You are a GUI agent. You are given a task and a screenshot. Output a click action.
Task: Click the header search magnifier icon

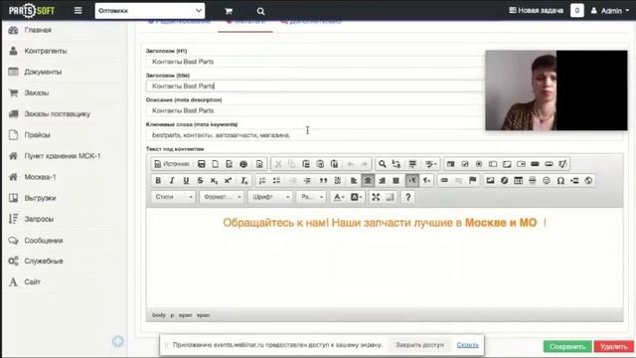pyautogui.click(x=260, y=11)
